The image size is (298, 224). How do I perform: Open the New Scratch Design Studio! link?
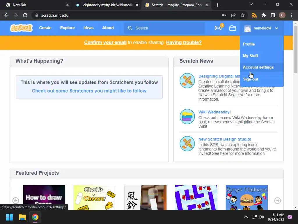tap(225, 139)
